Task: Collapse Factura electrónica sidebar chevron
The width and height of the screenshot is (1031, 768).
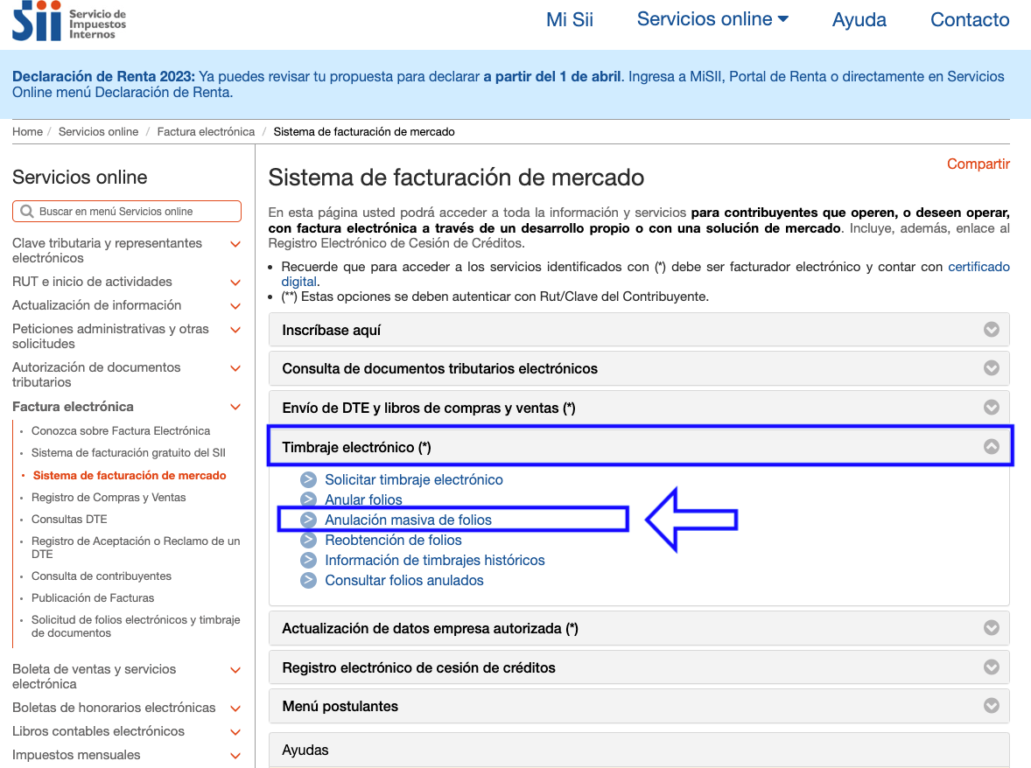Action: (235, 407)
